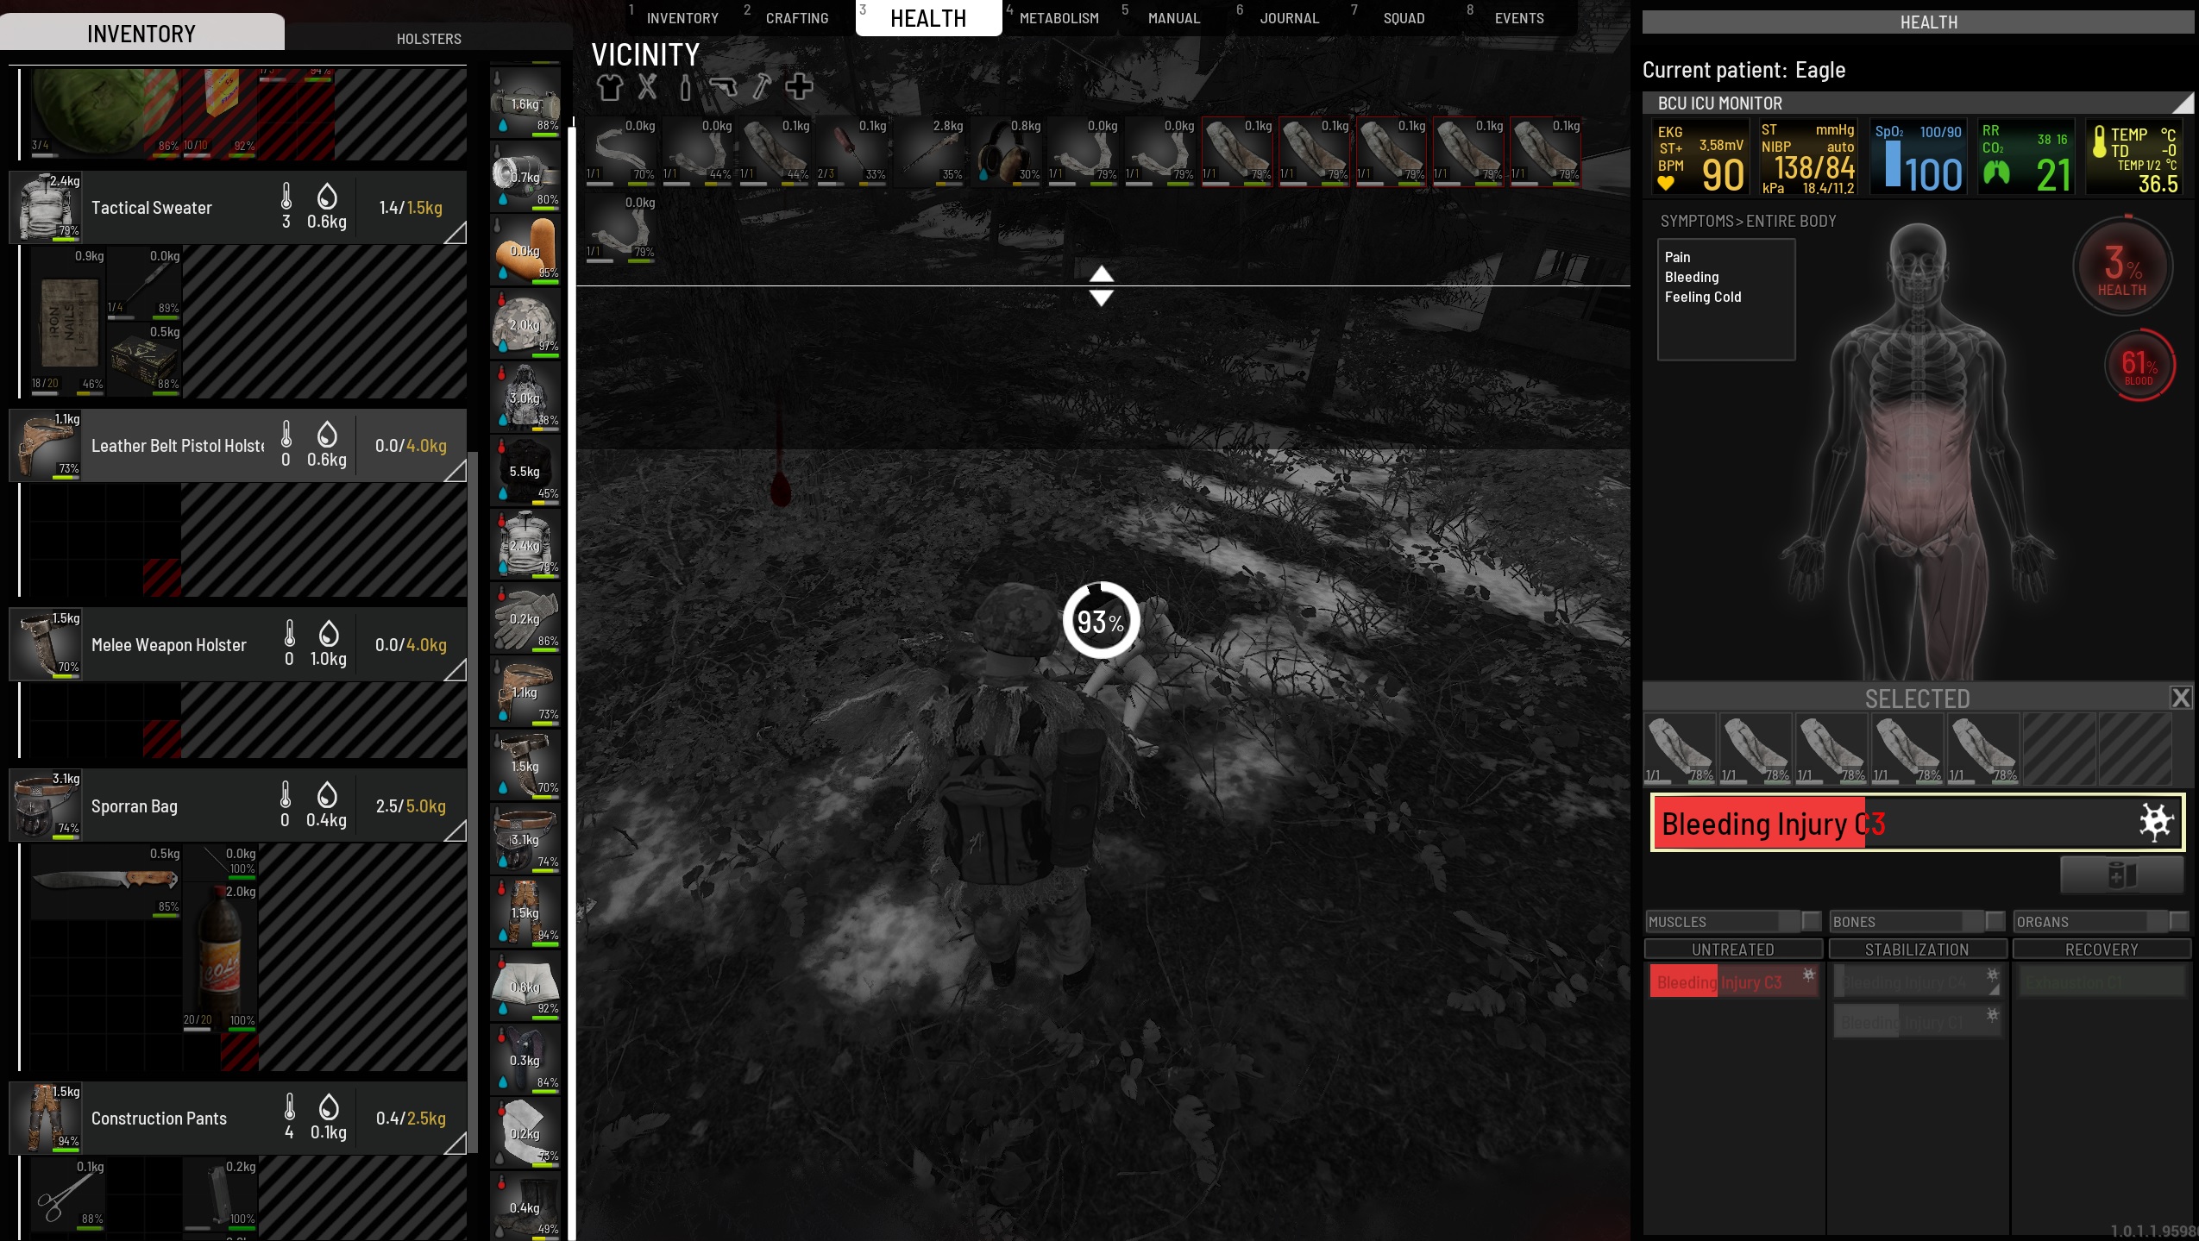
Task: Open the METABOLISM tab
Action: click(1059, 18)
